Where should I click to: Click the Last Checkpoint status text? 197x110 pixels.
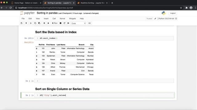[70, 13]
